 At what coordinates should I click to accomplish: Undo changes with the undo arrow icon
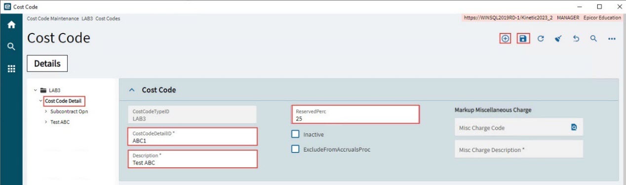(x=576, y=38)
